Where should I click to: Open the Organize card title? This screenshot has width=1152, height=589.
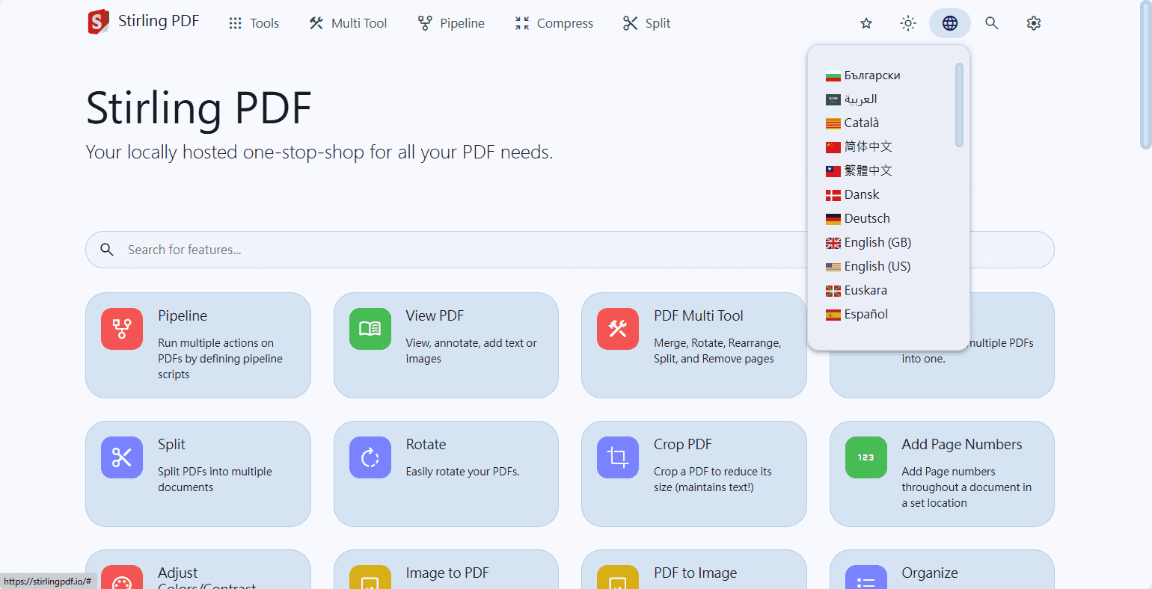pos(930,573)
